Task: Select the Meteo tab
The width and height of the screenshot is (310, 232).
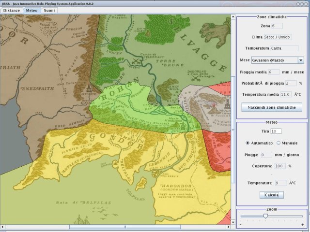Action: coord(31,10)
